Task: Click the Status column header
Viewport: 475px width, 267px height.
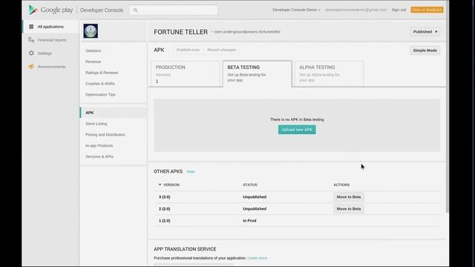Action: tap(250, 185)
